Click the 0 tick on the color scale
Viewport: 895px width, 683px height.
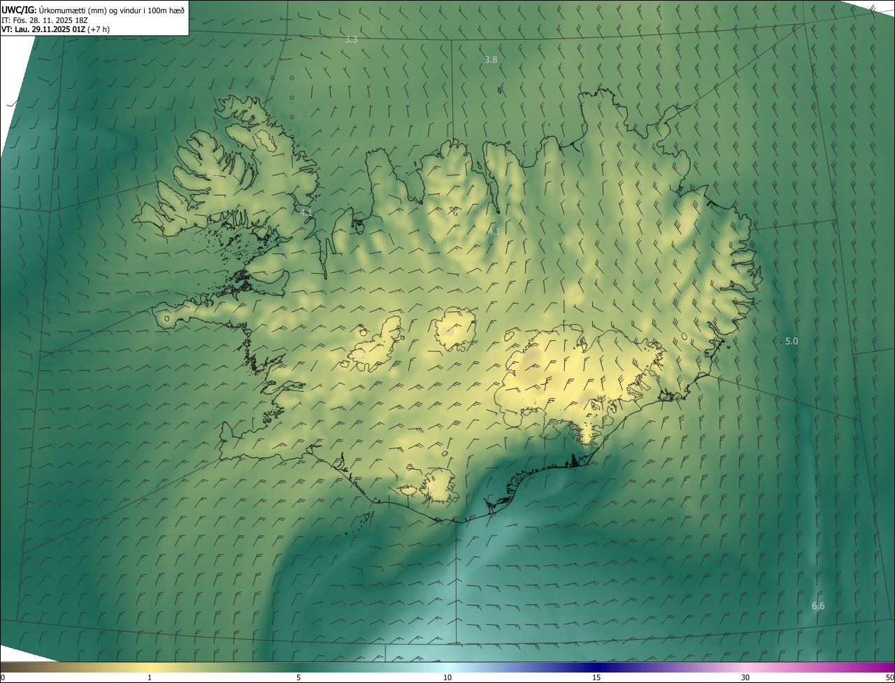[3, 678]
